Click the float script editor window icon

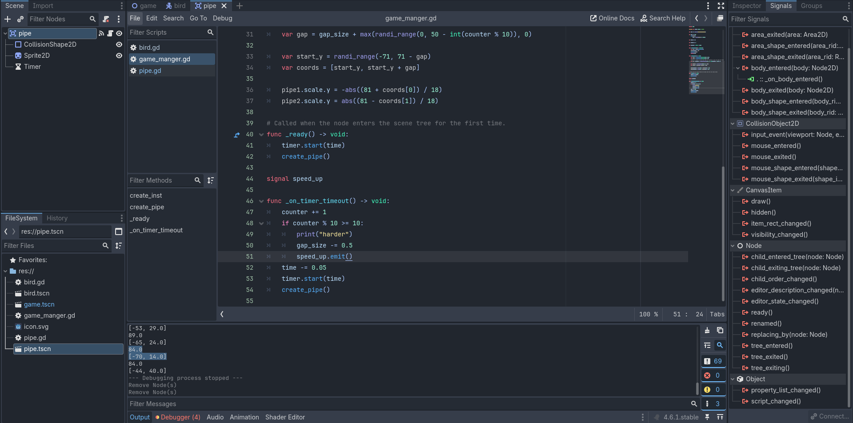720,18
